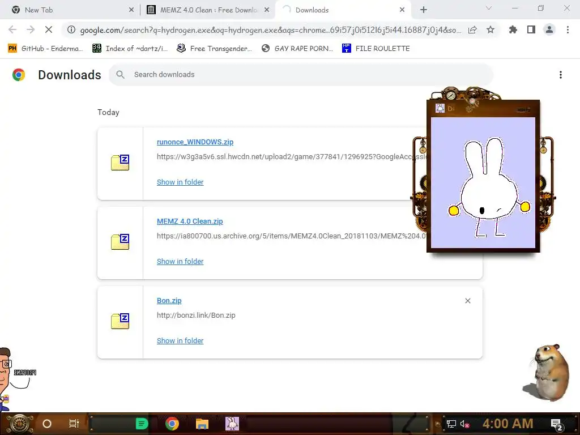Screen dimensions: 580x435
Task: Click the browser forward arrow
Action: click(31, 29)
